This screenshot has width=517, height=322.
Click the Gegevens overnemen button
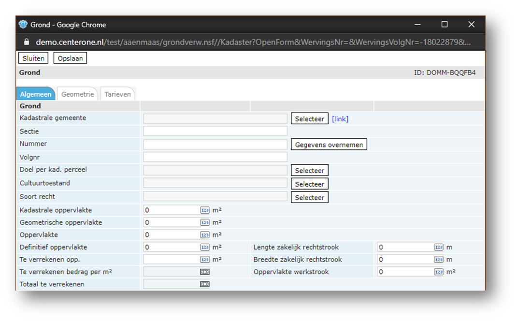[329, 145]
